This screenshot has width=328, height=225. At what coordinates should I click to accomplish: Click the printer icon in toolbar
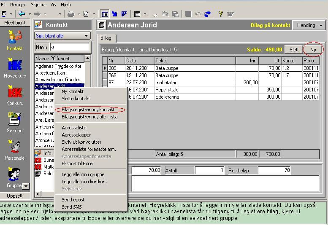[71, 14]
